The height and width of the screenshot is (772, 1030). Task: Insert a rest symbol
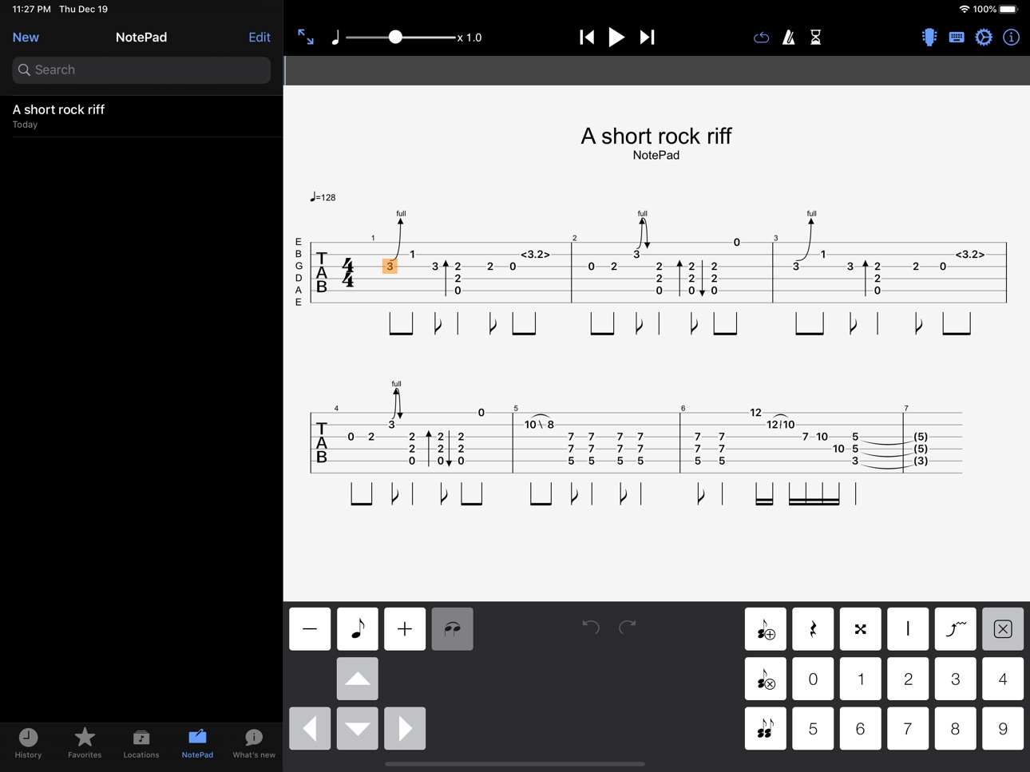813,629
